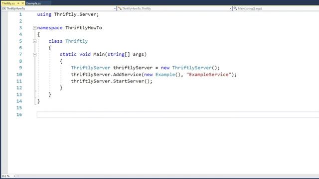
Task: Place cursor on empty line 16
Action: pos(178,115)
